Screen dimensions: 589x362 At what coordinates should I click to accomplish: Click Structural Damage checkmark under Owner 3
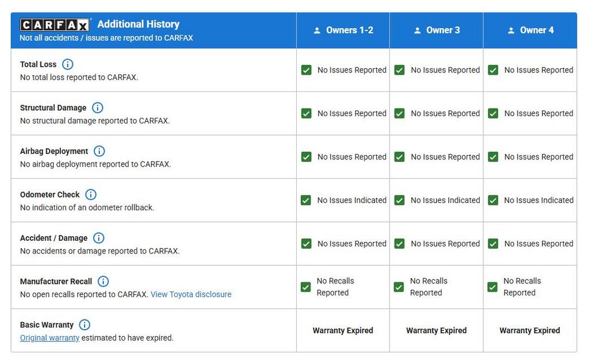click(399, 114)
